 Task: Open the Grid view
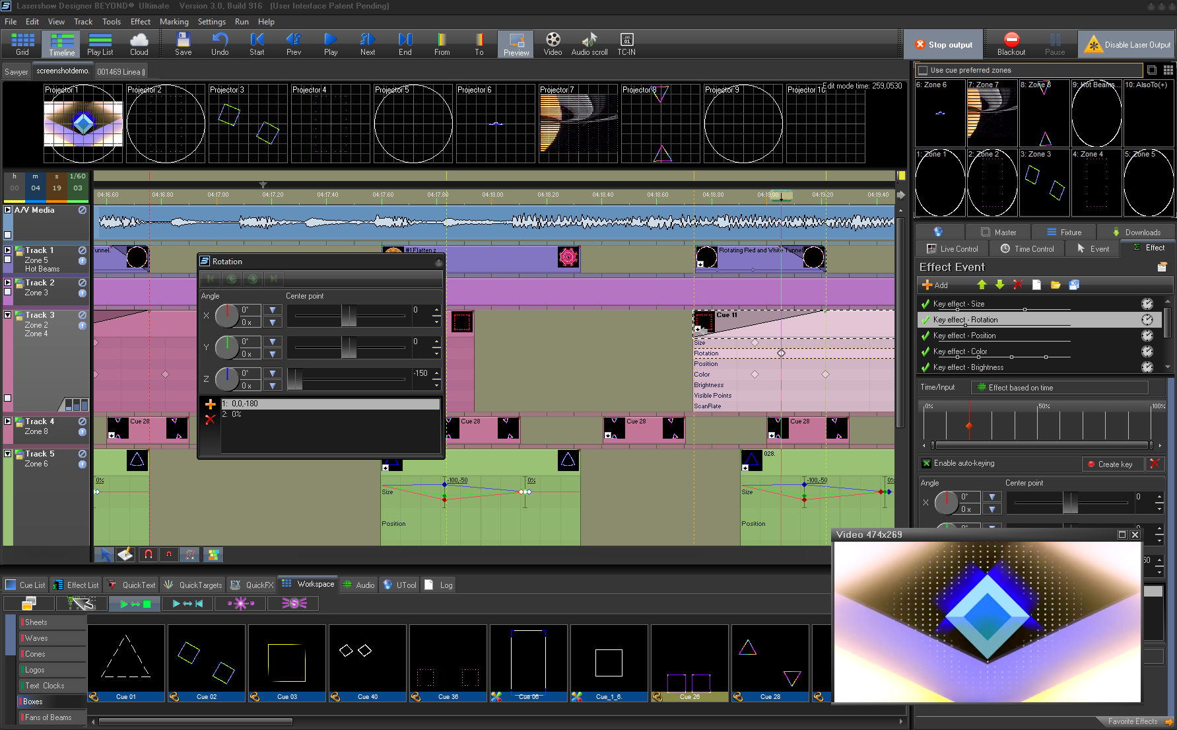tap(22, 44)
